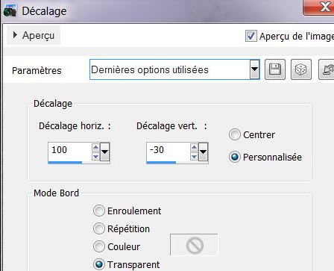Decrease horizontal offset with down arrow
334x271 pixels.
pos(95,157)
